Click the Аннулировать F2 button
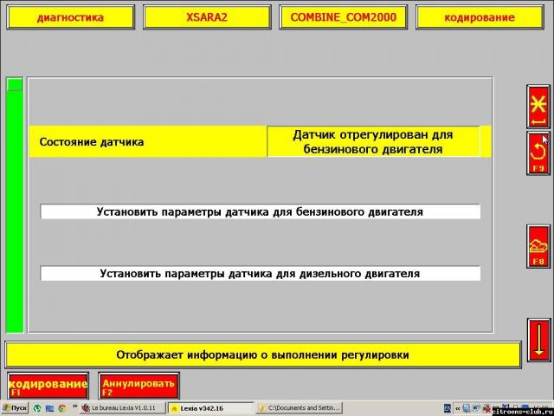The width and height of the screenshot is (554, 416). coord(138,386)
